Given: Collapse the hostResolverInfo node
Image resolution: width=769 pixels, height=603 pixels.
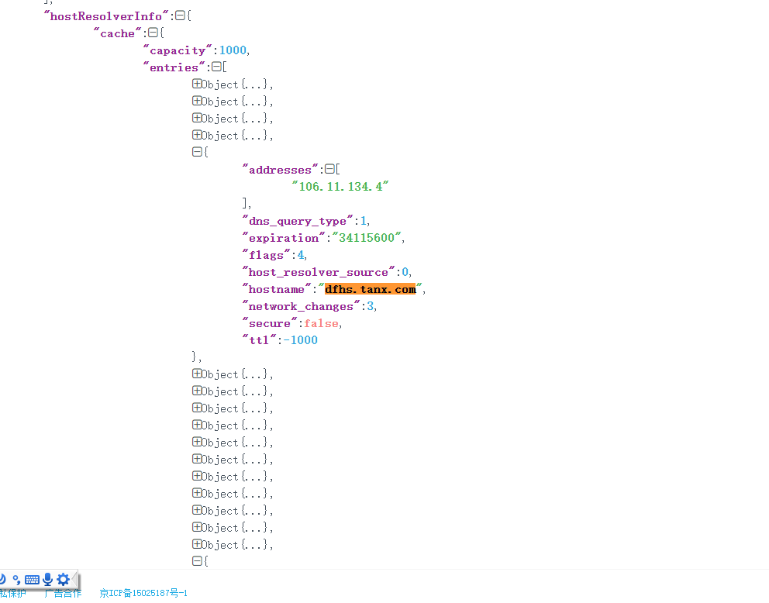Looking at the screenshot, I should tap(180, 16).
